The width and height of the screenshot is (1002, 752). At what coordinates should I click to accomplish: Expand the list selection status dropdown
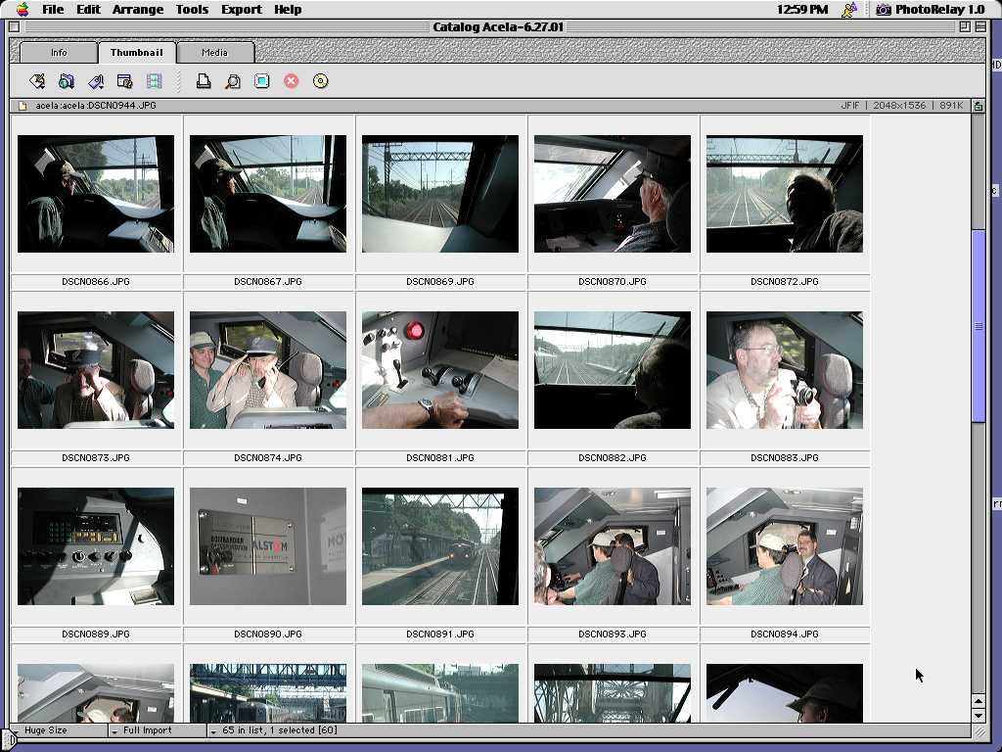tap(214, 730)
